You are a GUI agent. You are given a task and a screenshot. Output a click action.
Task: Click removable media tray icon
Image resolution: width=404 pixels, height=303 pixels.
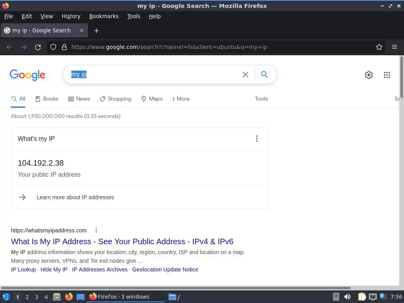(336, 297)
